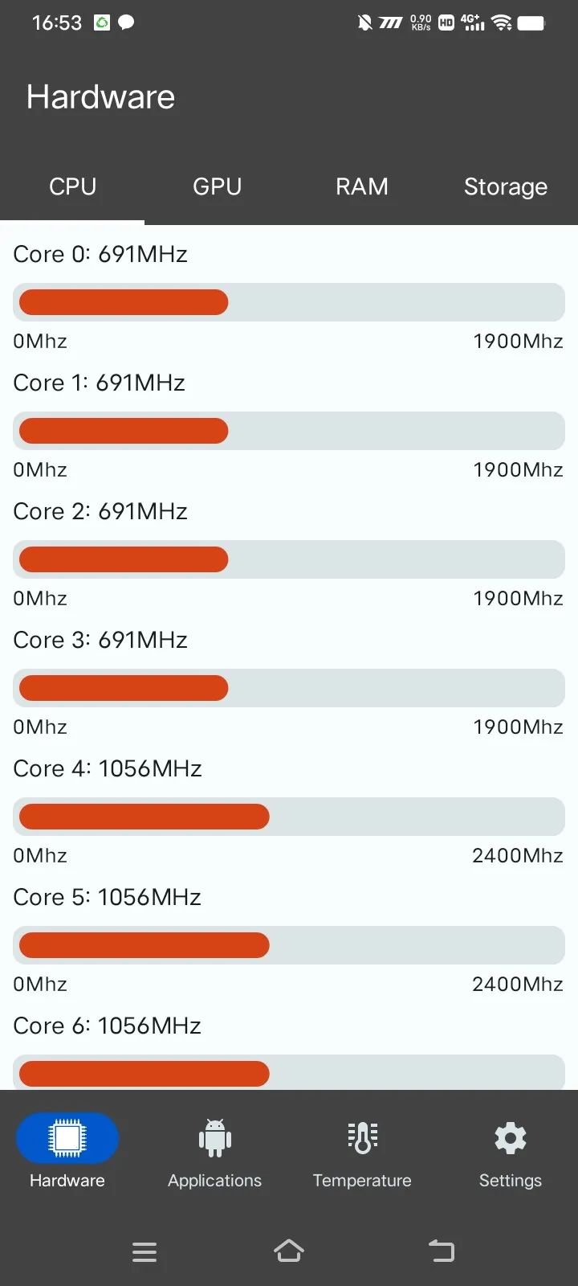Open the Applications android icon
The height and width of the screenshot is (1286, 578).
(x=214, y=1137)
